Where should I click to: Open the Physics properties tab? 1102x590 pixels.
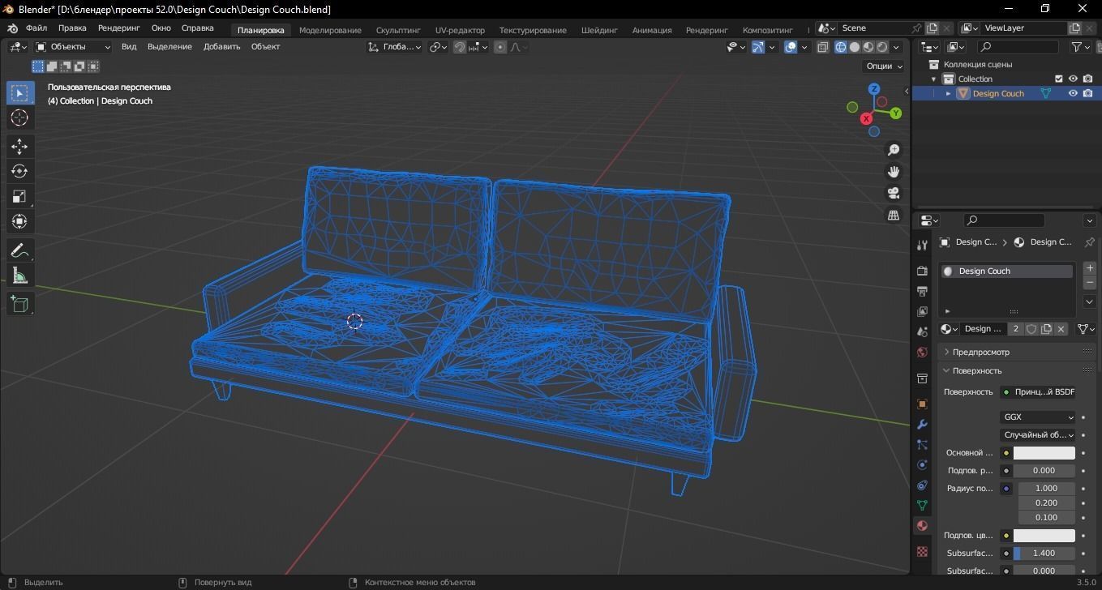pos(922,464)
